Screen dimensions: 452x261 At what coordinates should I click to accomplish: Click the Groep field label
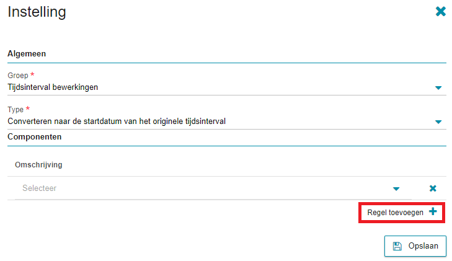click(x=18, y=76)
